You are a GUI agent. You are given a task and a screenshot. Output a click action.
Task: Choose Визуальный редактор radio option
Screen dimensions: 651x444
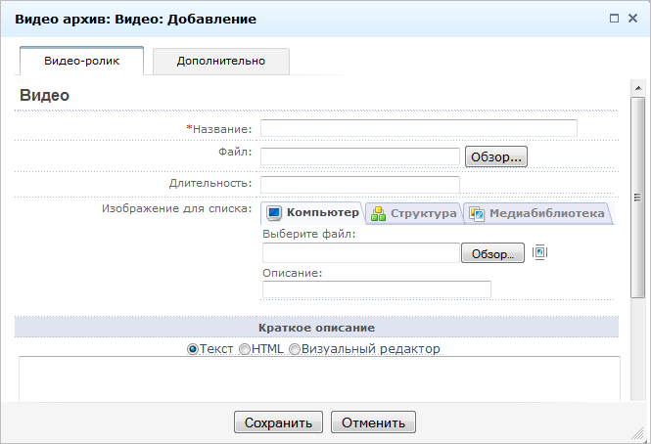[295, 349]
